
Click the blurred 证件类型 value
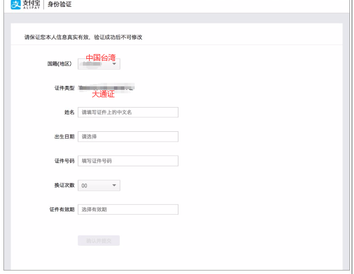107,88
